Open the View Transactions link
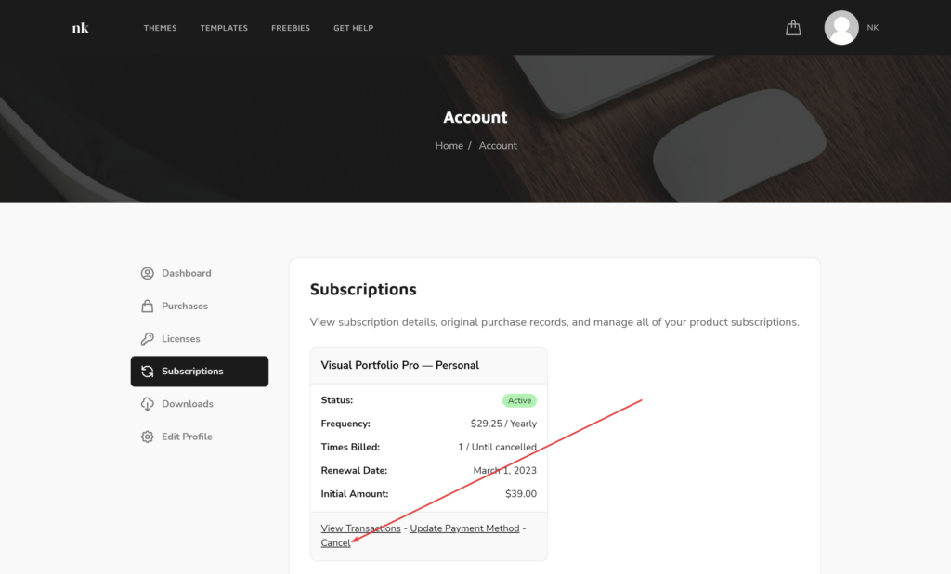951x574 pixels. tap(361, 528)
